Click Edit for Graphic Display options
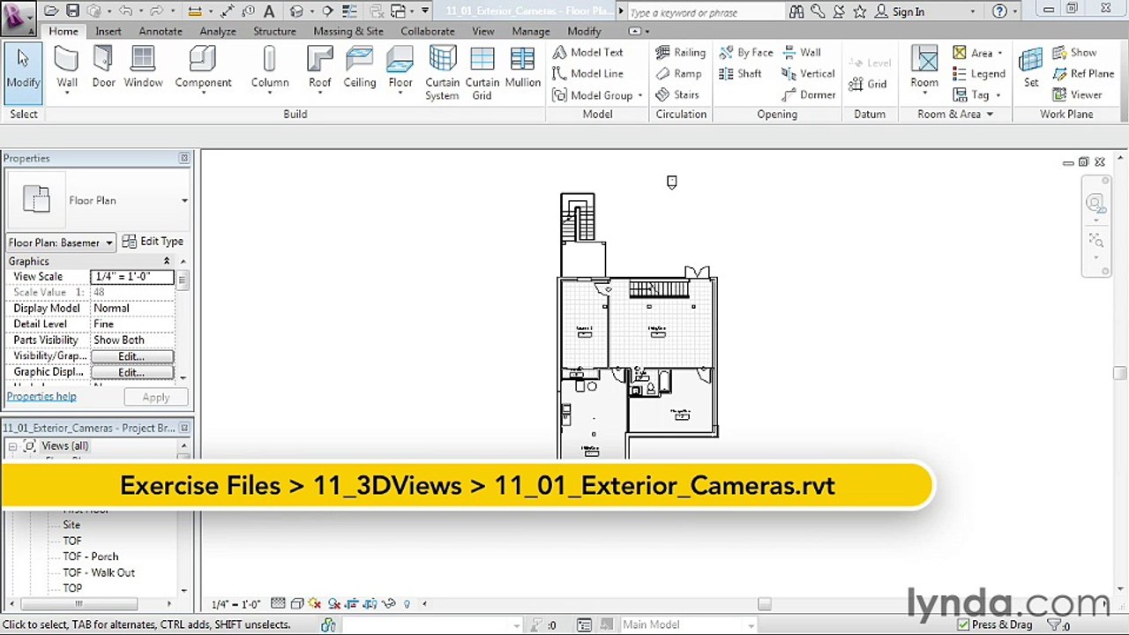Image resolution: width=1129 pixels, height=635 pixels. pos(132,372)
